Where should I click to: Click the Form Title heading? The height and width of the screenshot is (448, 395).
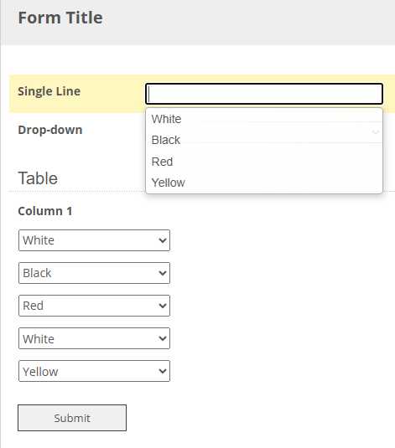coord(60,18)
